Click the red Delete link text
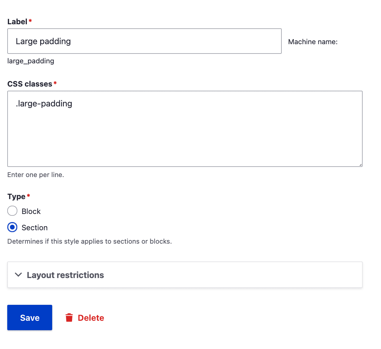Screen dimensions: 381x349 pyautogui.click(x=91, y=318)
